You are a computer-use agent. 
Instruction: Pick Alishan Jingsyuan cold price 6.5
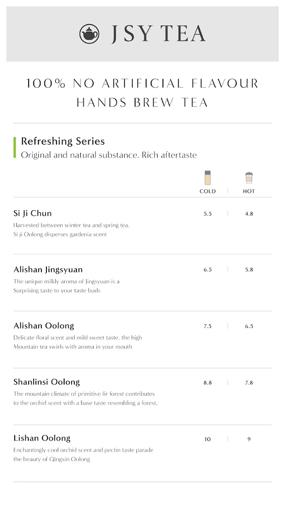click(207, 270)
